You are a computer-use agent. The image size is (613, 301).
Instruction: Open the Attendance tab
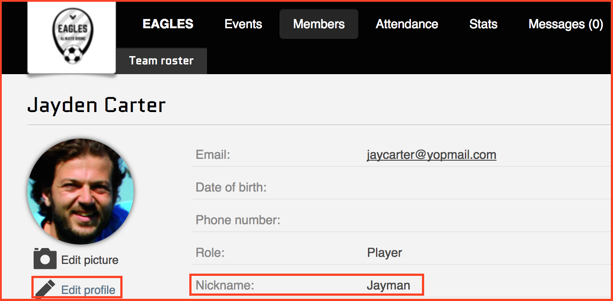point(407,24)
